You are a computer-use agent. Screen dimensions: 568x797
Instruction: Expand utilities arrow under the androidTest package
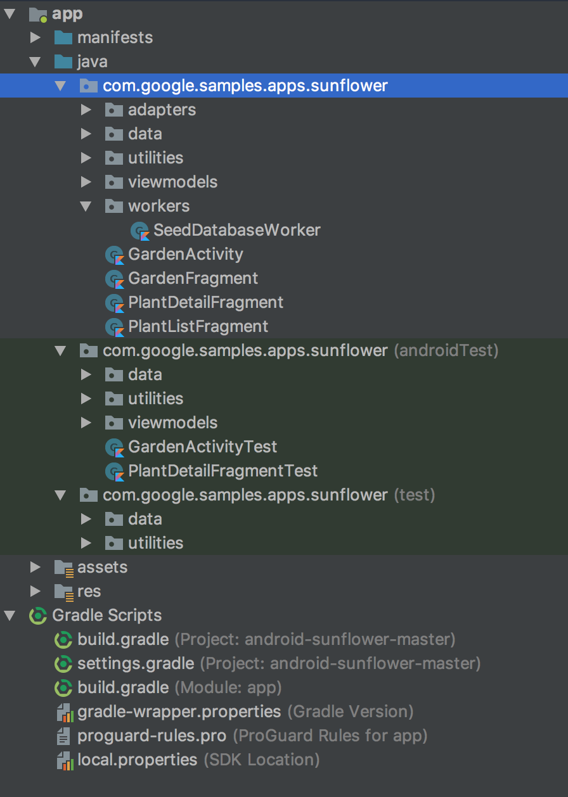click(86, 398)
